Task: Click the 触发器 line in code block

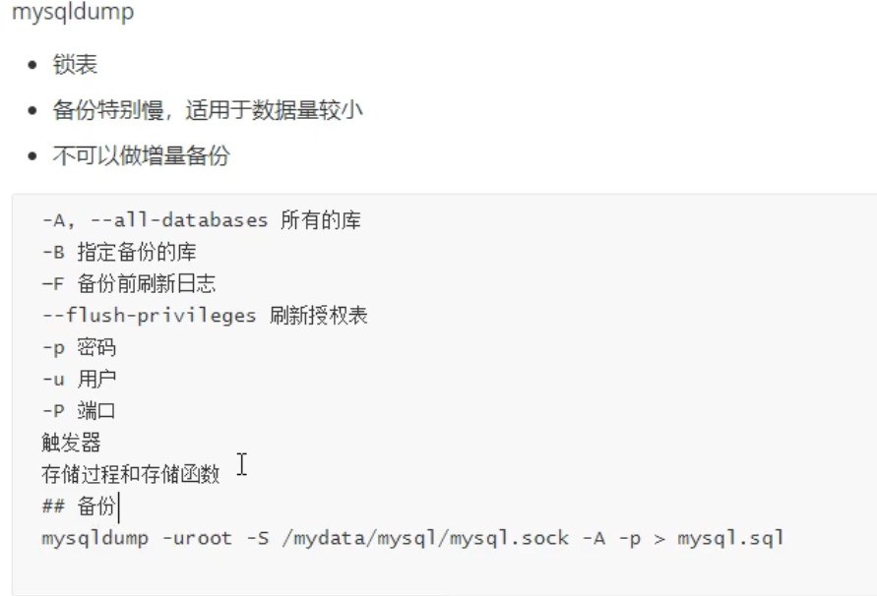Action: [x=72, y=444]
